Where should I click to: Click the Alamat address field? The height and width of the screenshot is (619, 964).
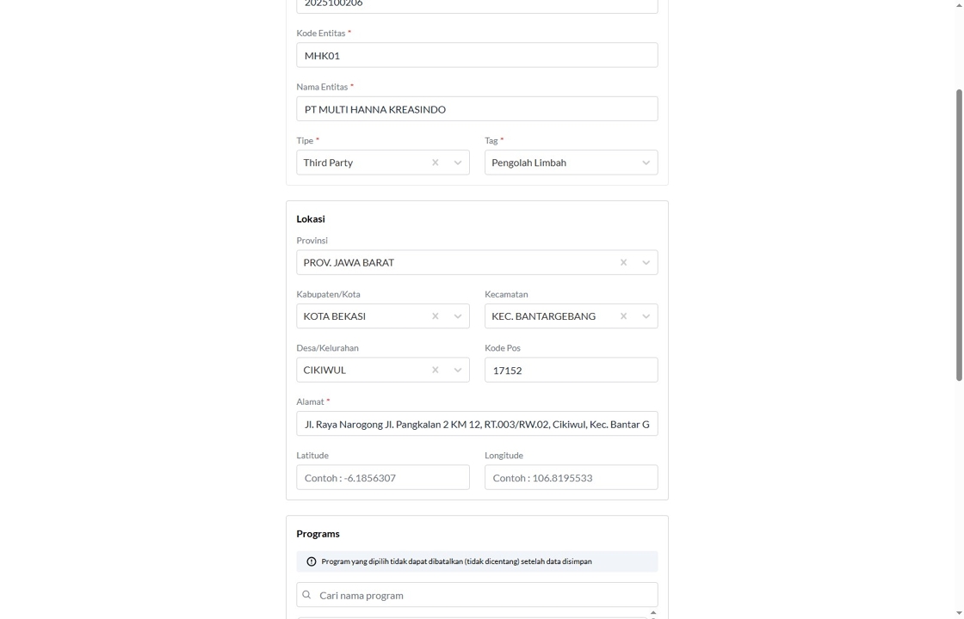(477, 424)
